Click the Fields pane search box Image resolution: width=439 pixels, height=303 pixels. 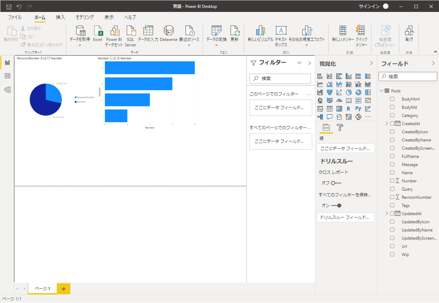408,77
